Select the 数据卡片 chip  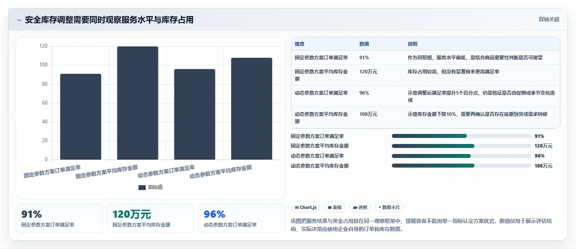pos(389,207)
